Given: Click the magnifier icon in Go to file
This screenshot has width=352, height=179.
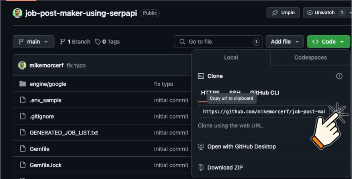Looking at the screenshot, I should point(182,42).
